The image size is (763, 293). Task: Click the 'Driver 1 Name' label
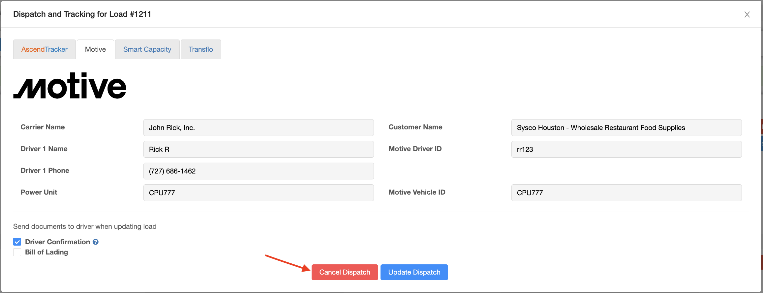[44, 149]
